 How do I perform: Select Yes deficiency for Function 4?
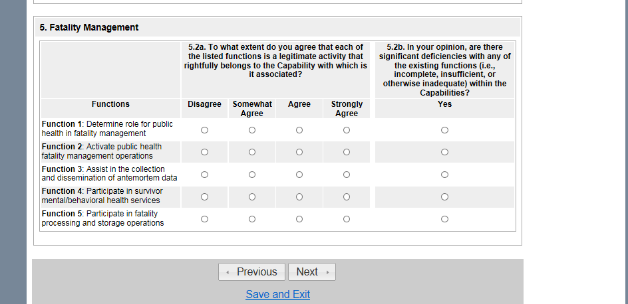click(444, 196)
